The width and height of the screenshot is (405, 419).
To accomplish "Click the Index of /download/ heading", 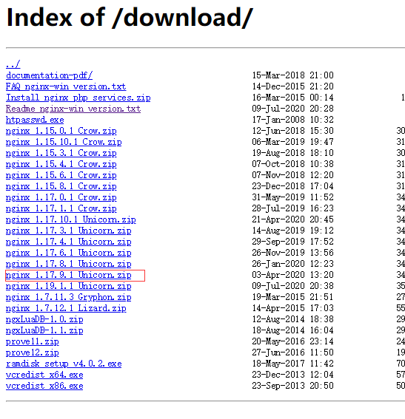I will [130, 18].
